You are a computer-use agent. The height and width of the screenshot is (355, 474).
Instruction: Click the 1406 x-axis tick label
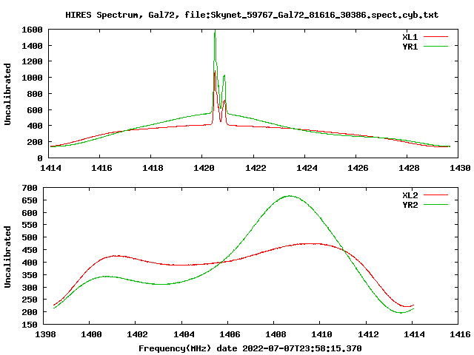(x=230, y=334)
